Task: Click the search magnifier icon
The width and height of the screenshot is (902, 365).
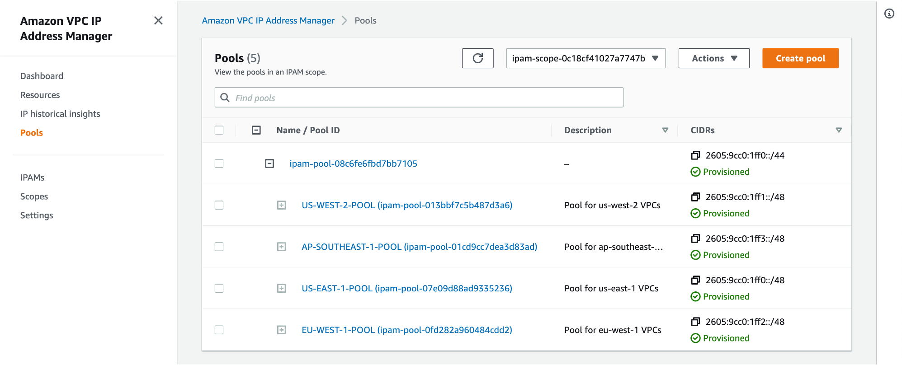Action: (225, 98)
